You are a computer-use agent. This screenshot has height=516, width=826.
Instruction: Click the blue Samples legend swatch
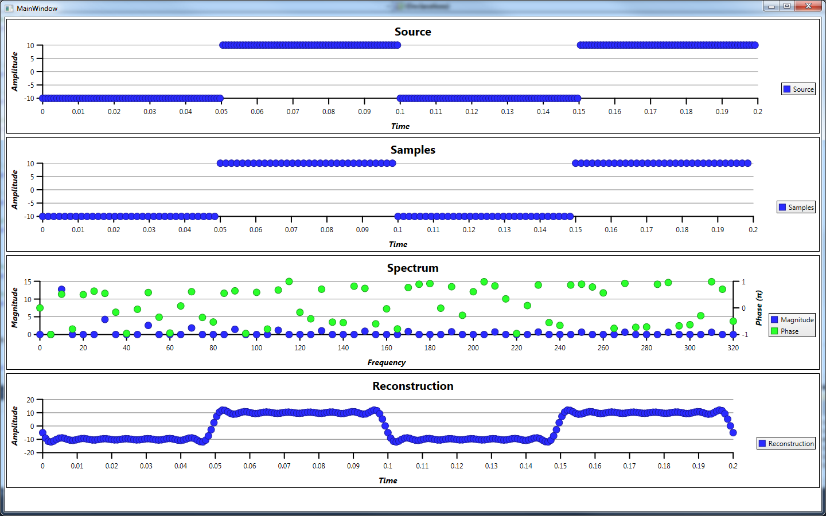(x=782, y=207)
